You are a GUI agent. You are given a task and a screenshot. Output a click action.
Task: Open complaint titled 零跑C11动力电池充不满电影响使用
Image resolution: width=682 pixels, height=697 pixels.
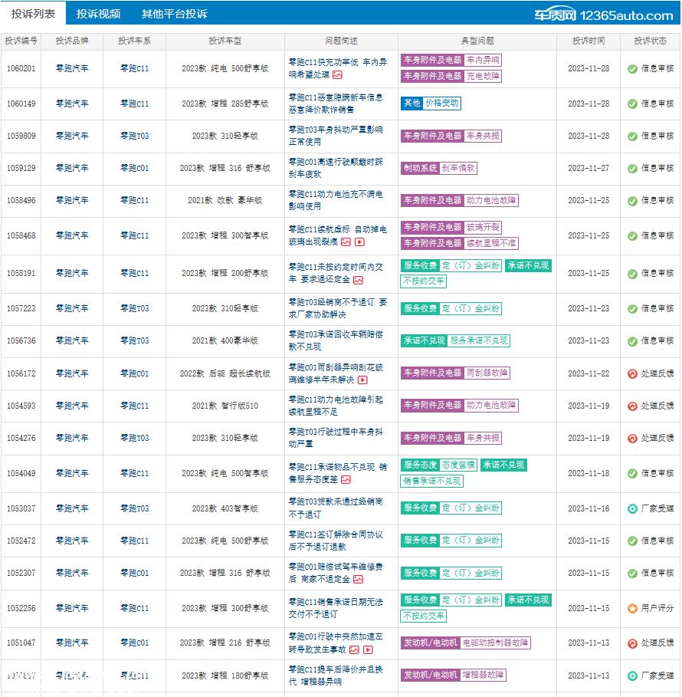[336, 200]
